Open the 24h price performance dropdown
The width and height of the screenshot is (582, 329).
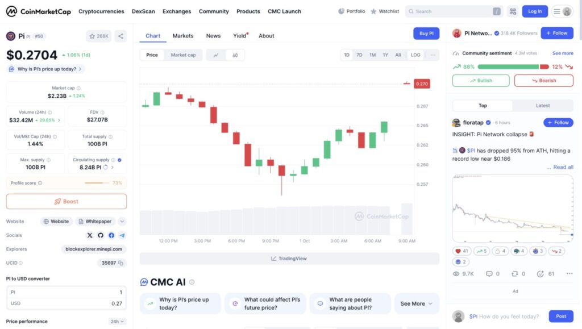pyautogui.click(x=117, y=322)
